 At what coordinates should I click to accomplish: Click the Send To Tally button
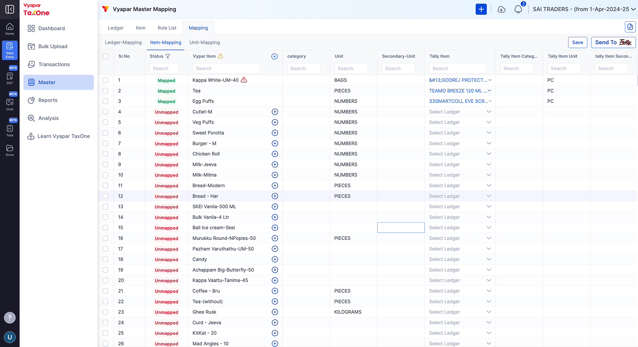click(x=613, y=43)
